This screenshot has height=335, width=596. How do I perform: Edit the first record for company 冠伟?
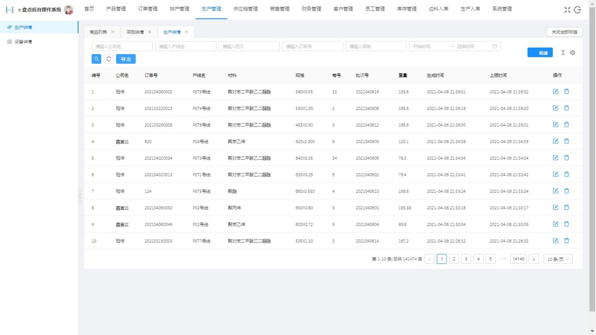[x=555, y=92]
